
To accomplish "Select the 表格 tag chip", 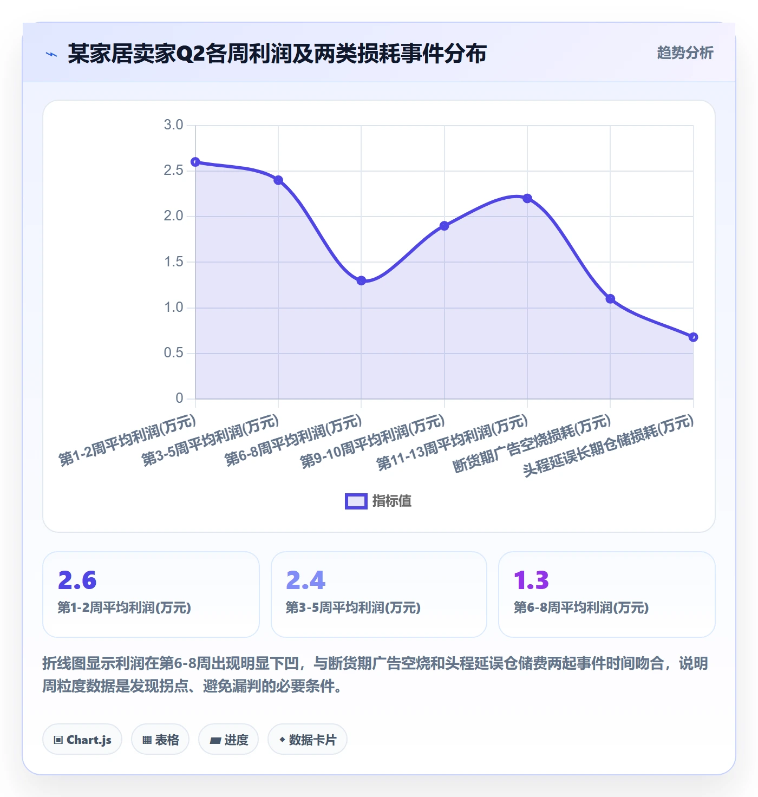I will click(160, 739).
